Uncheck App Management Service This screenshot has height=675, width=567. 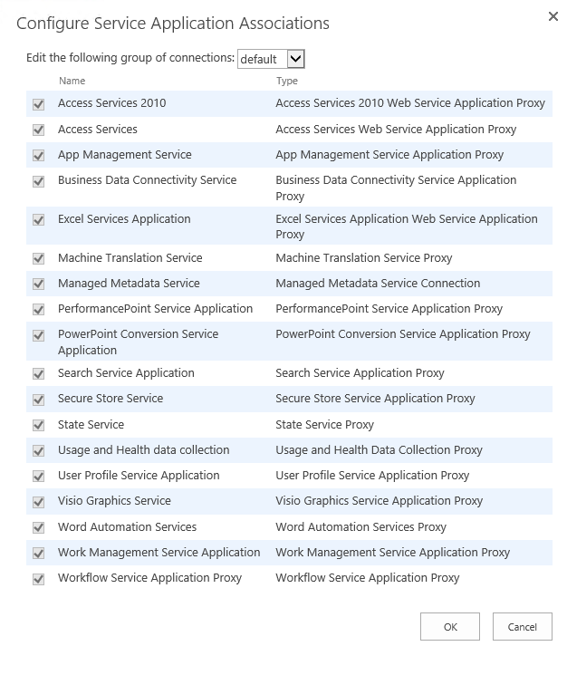coord(39,156)
